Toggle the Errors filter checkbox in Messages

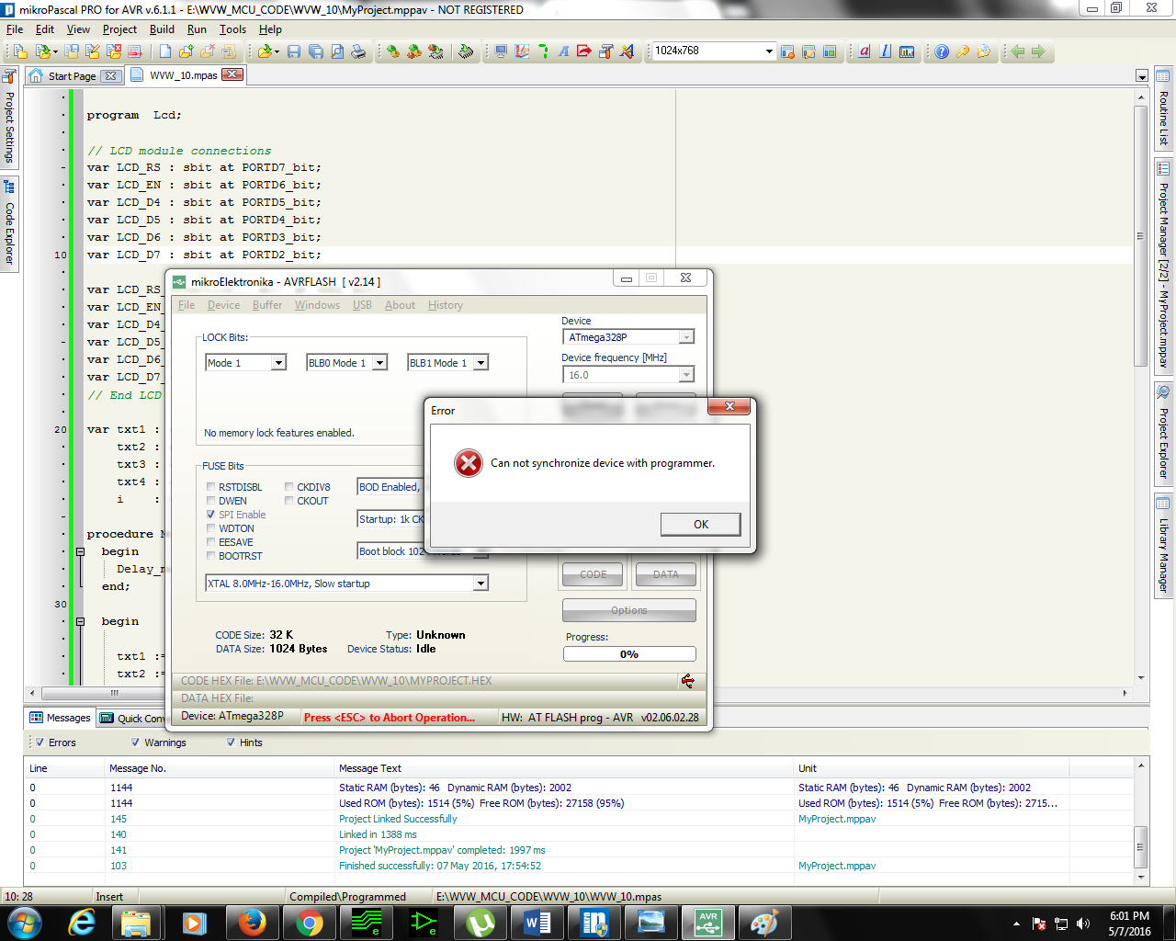(x=40, y=743)
